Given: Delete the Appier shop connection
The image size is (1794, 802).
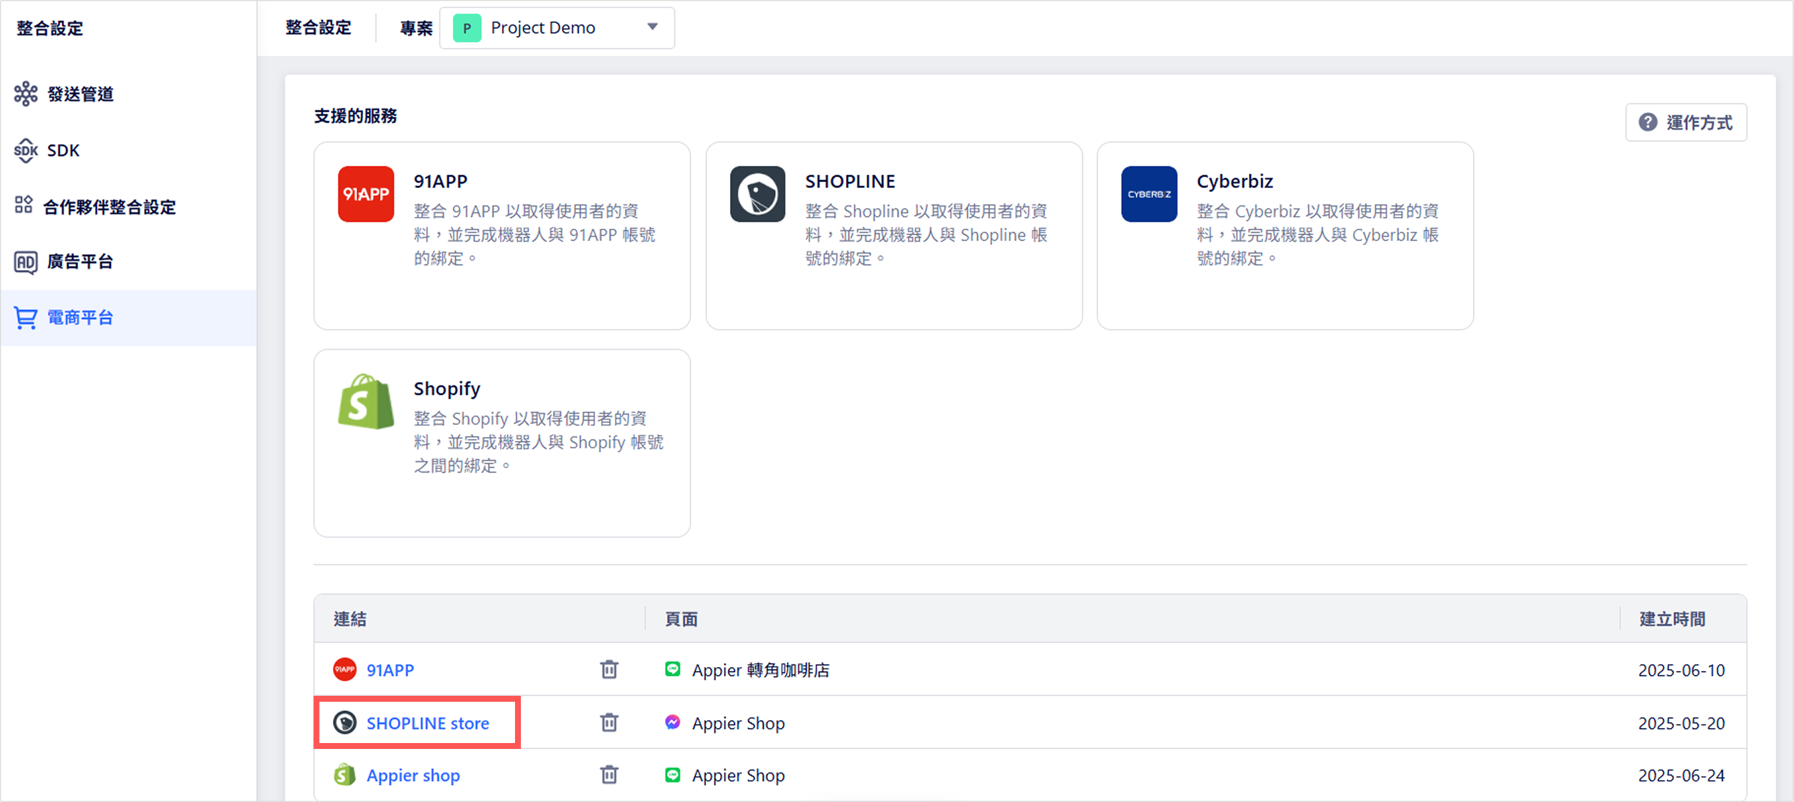Looking at the screenshot, I should [x=609, y=775].
